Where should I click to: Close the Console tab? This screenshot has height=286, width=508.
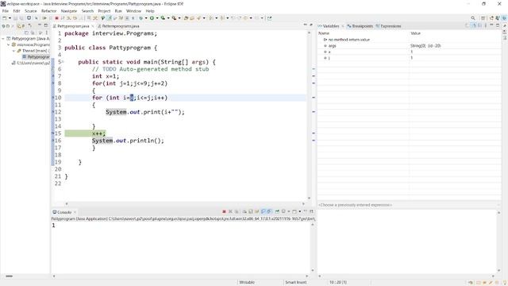point(75,212)
